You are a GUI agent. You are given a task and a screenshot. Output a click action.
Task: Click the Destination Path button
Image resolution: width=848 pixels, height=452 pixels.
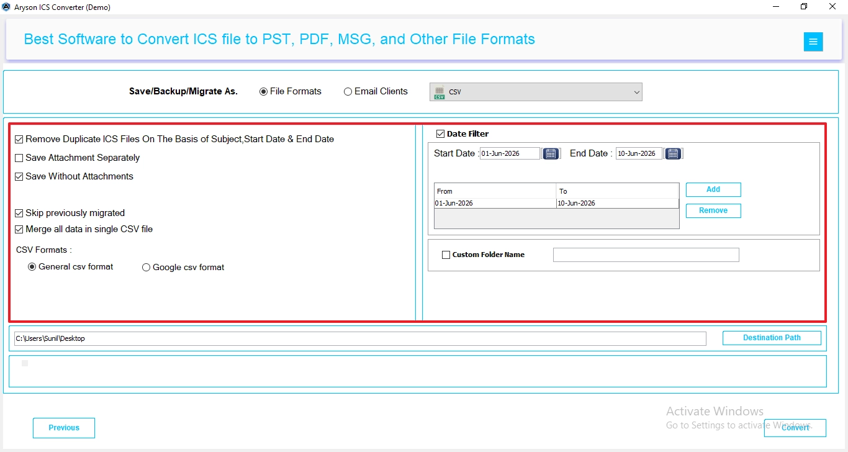pyautogui.click(x=772, y=338)
